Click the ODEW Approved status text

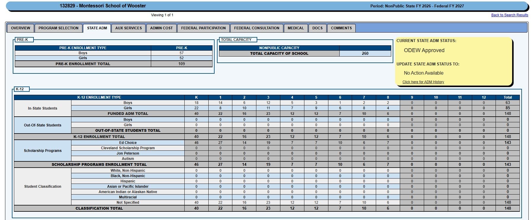click(x=424, y=50)
